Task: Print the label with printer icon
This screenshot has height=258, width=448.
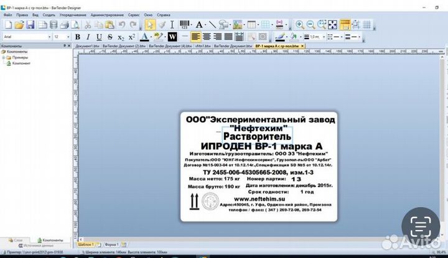Action: (64, 25)
